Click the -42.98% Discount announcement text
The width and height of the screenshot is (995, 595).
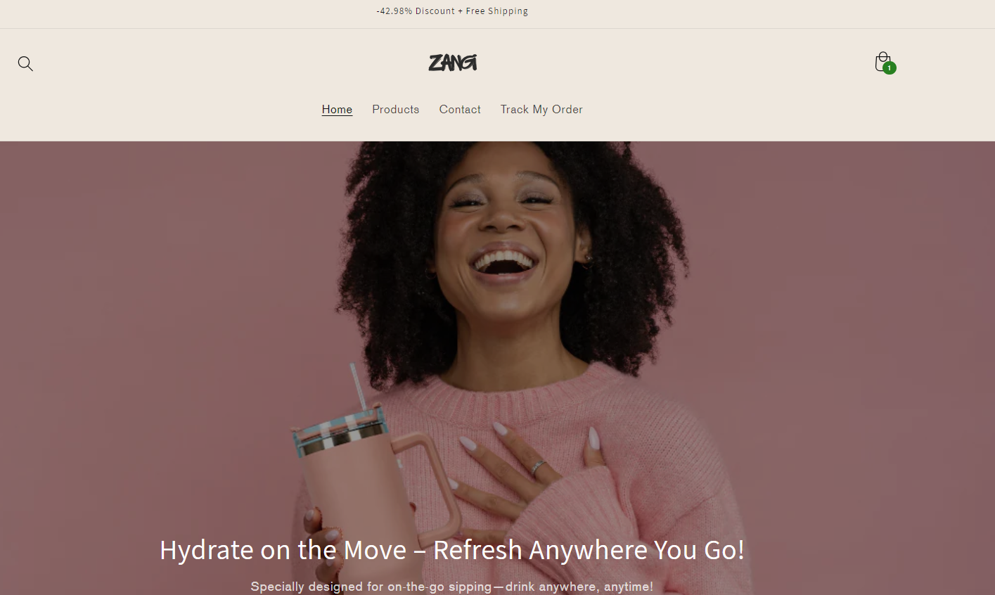(416, 11)
